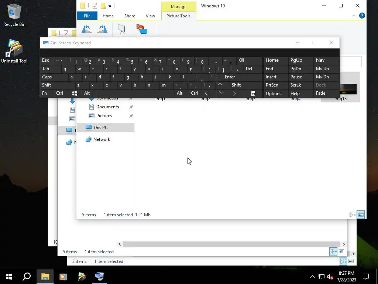Screen dimensions: 378x284
Task: Switch front window to large thumbnails view
Action: click(x=361, y=214)
